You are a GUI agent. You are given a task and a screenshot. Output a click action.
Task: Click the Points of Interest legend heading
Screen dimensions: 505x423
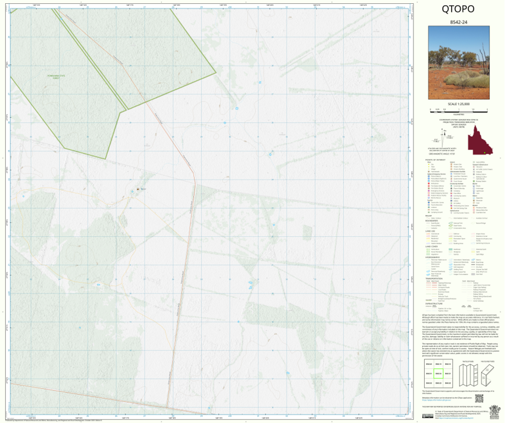tap(435, 160)
